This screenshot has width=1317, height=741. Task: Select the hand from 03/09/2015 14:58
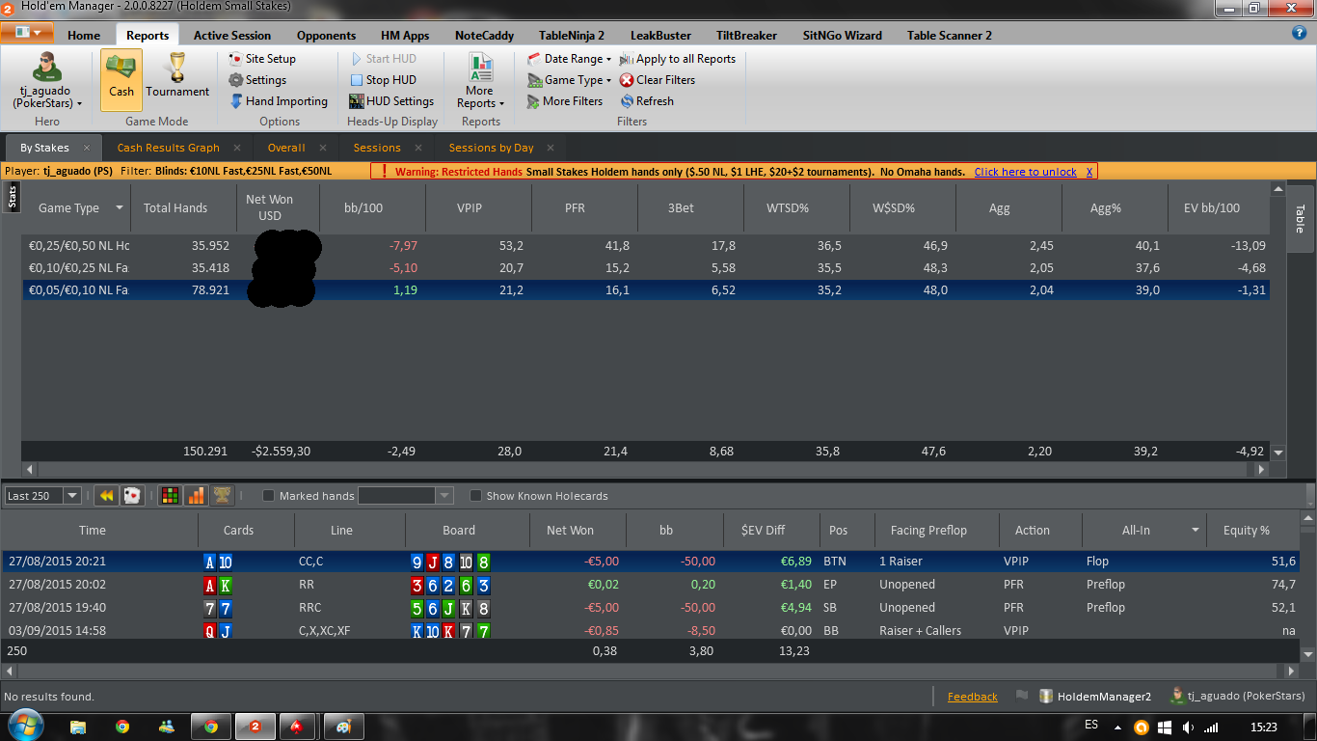click(x=651, y=631)
